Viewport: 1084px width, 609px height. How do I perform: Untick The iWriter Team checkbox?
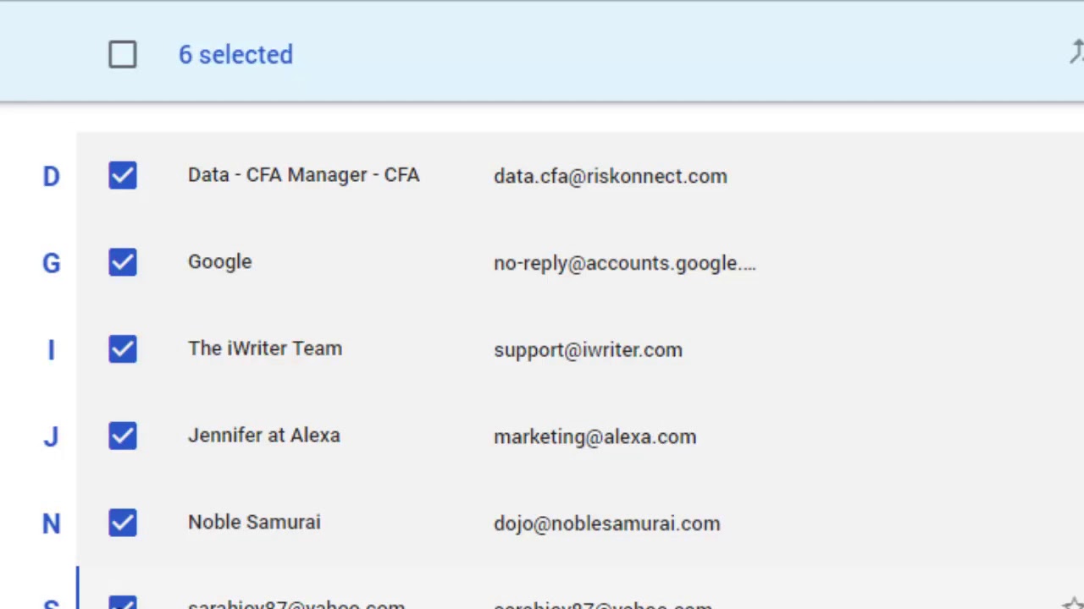tap(123, 348)
